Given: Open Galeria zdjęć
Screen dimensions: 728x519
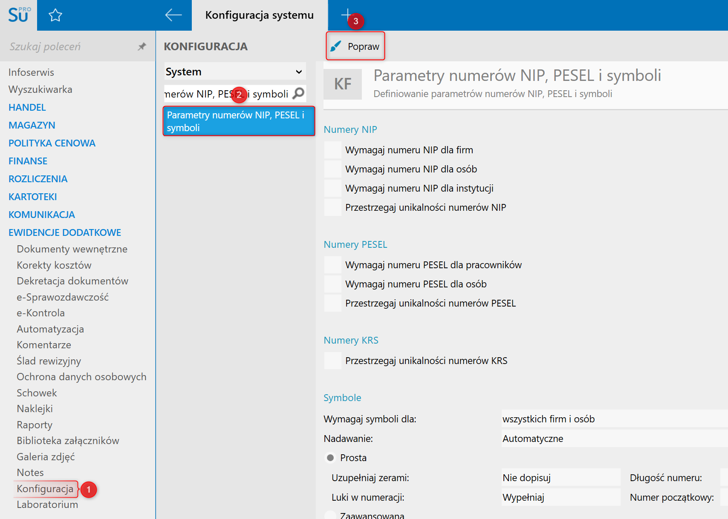Looking at the screenshot, I should [46, 457].
